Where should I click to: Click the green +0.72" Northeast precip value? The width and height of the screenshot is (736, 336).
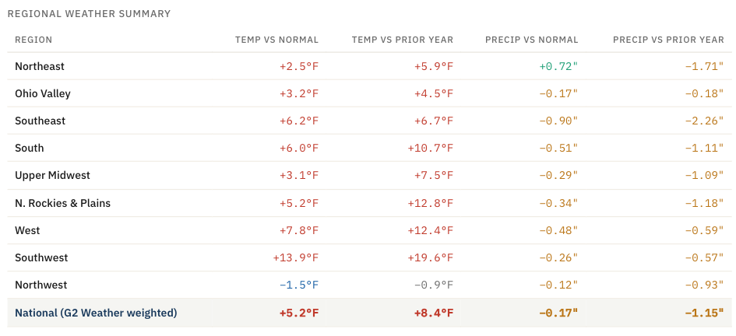pyautogui.click(x=558, y=66)
